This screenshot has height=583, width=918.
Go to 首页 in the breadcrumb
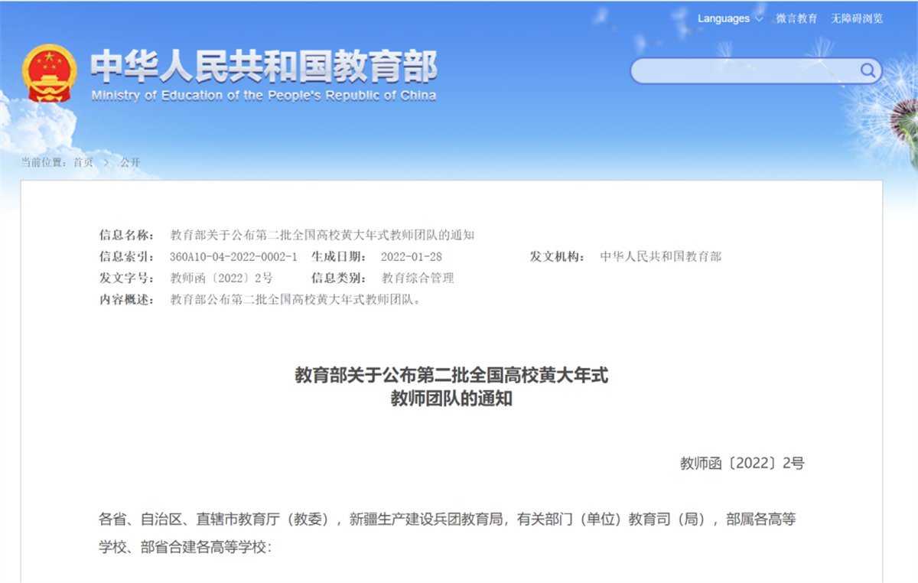point(83,162)
